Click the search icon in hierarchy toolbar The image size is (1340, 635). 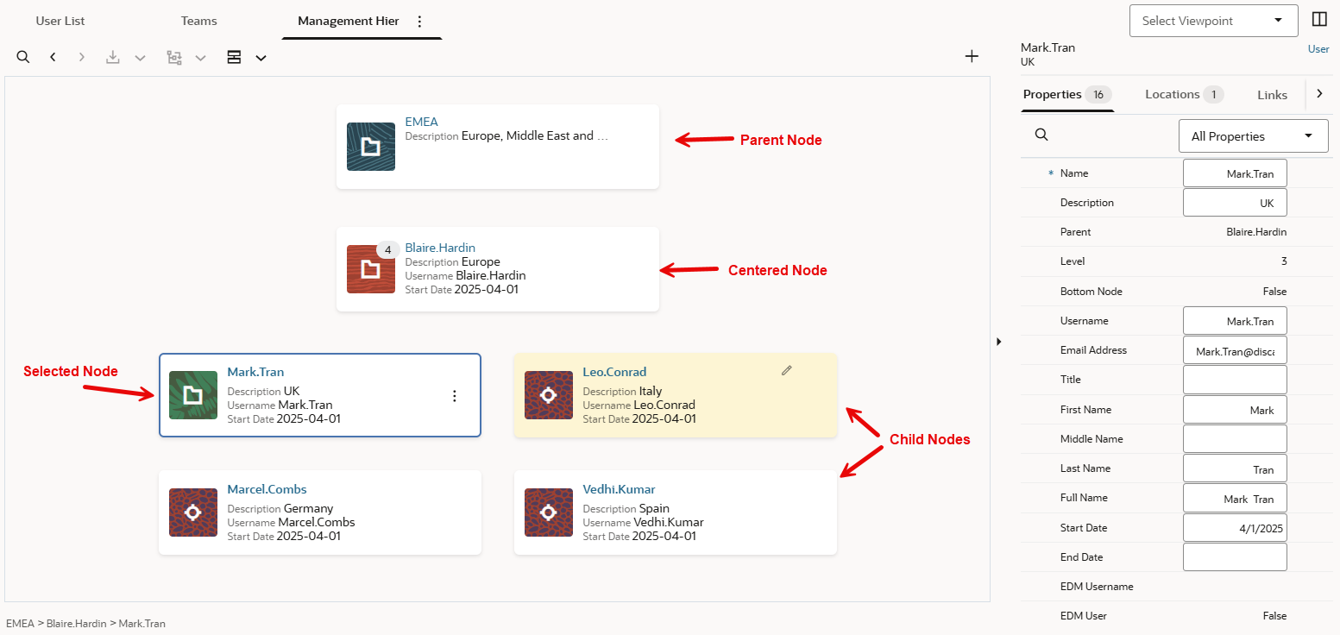(23, 57)
